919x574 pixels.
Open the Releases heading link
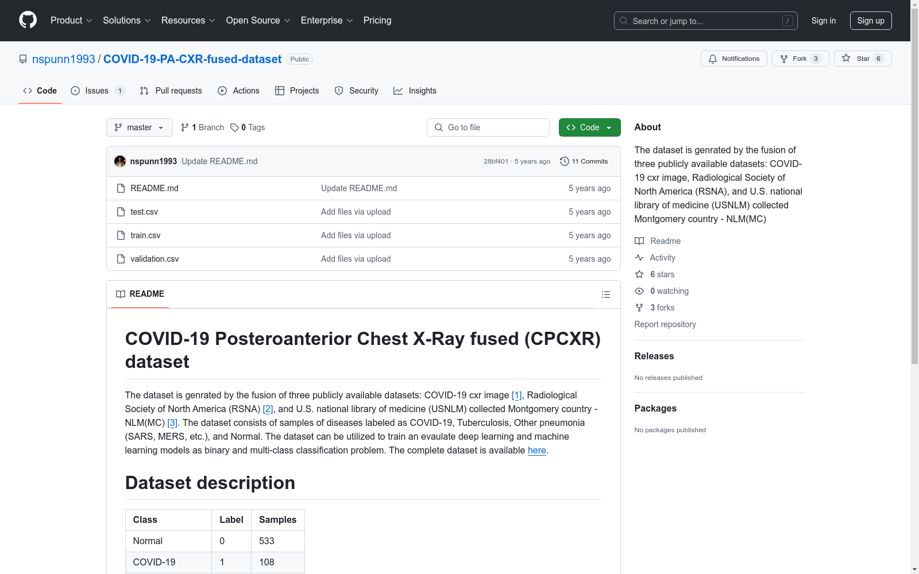[x=654, y=356]
